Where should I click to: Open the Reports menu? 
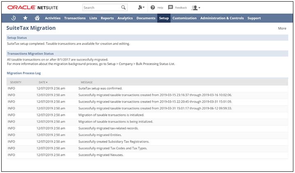point(107,18)
